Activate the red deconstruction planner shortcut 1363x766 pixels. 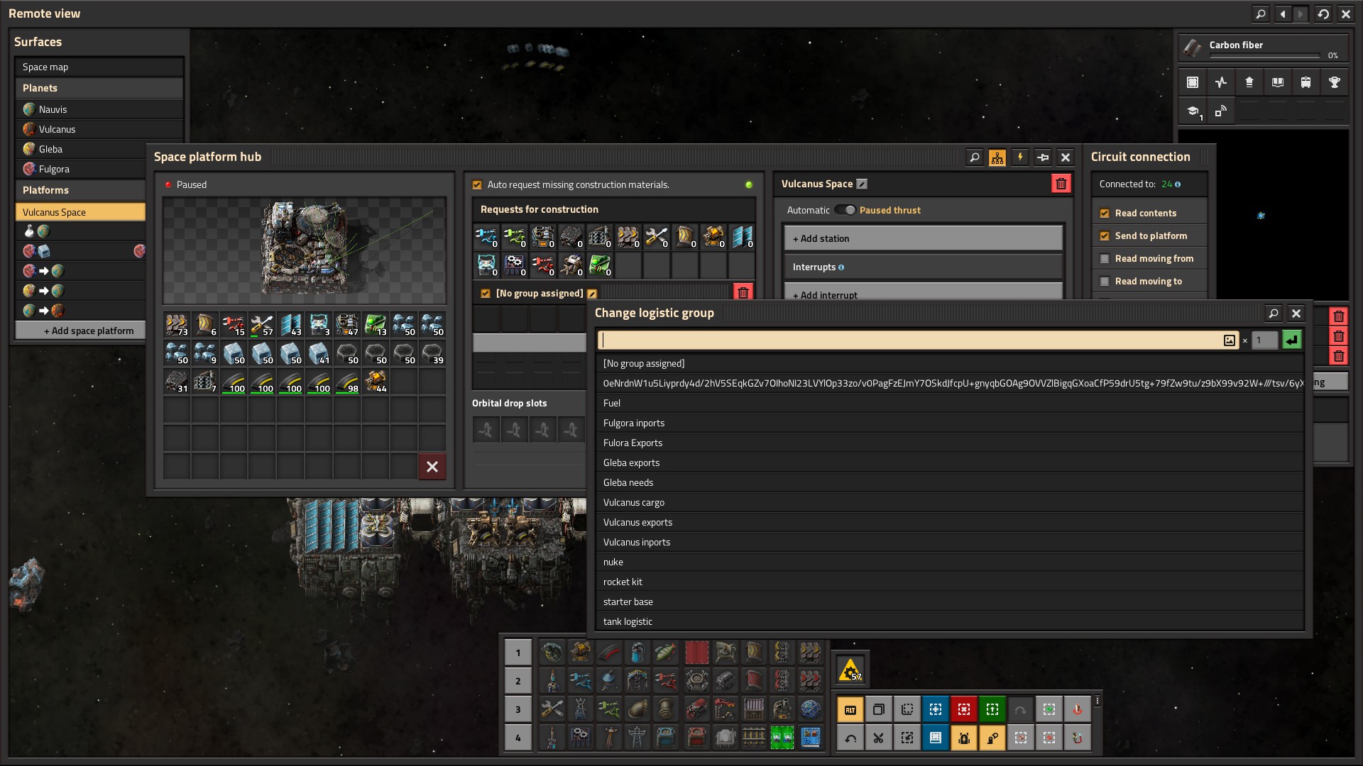[x=964, y=709]
